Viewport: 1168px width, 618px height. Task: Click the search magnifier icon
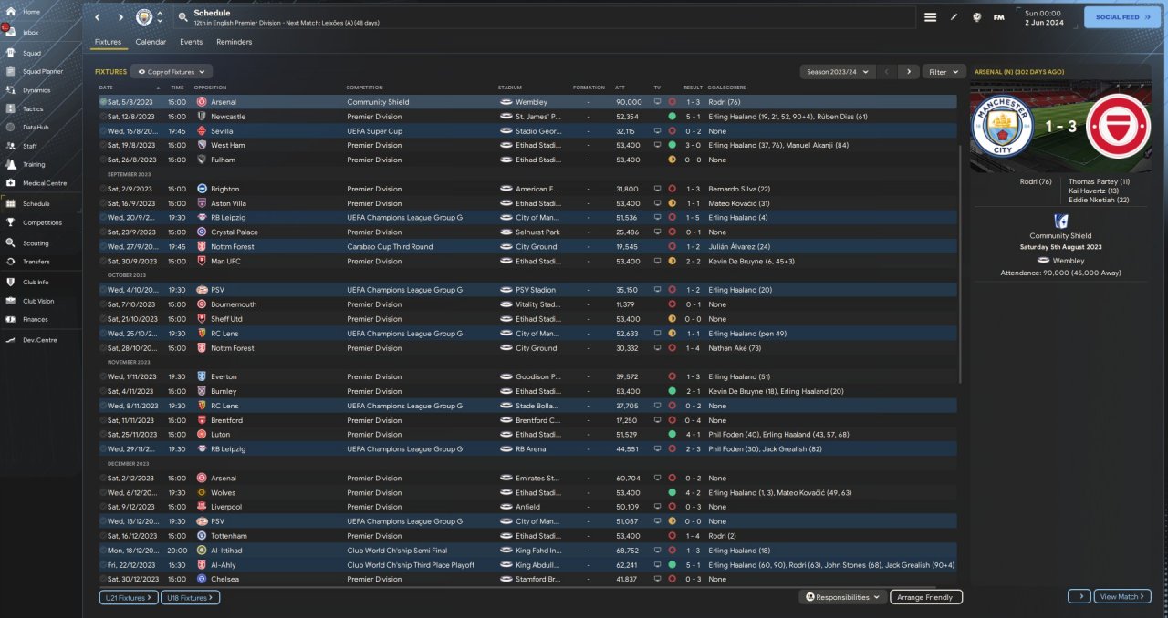tap(182, 17)
